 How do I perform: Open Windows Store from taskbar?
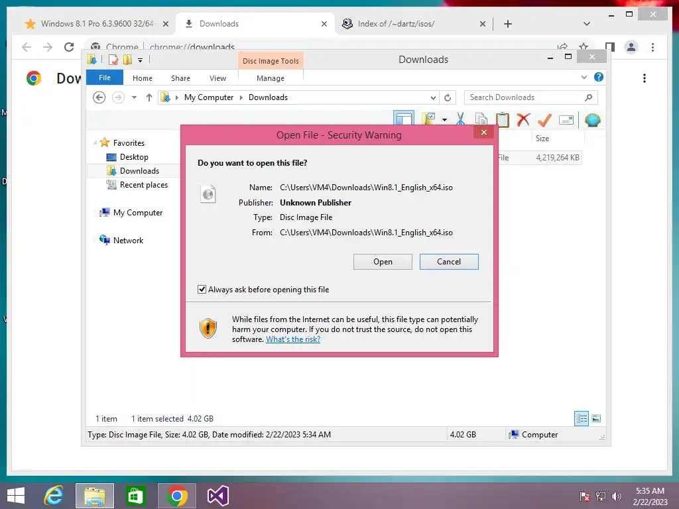135,496
